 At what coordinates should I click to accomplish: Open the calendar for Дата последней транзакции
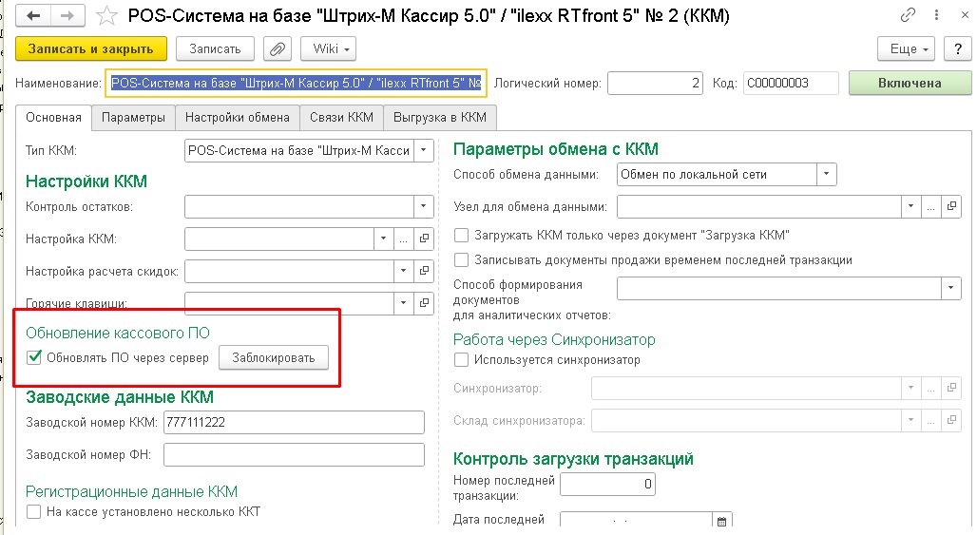(721, 522)
